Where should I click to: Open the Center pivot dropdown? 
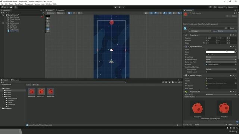(x=52, y=13)
